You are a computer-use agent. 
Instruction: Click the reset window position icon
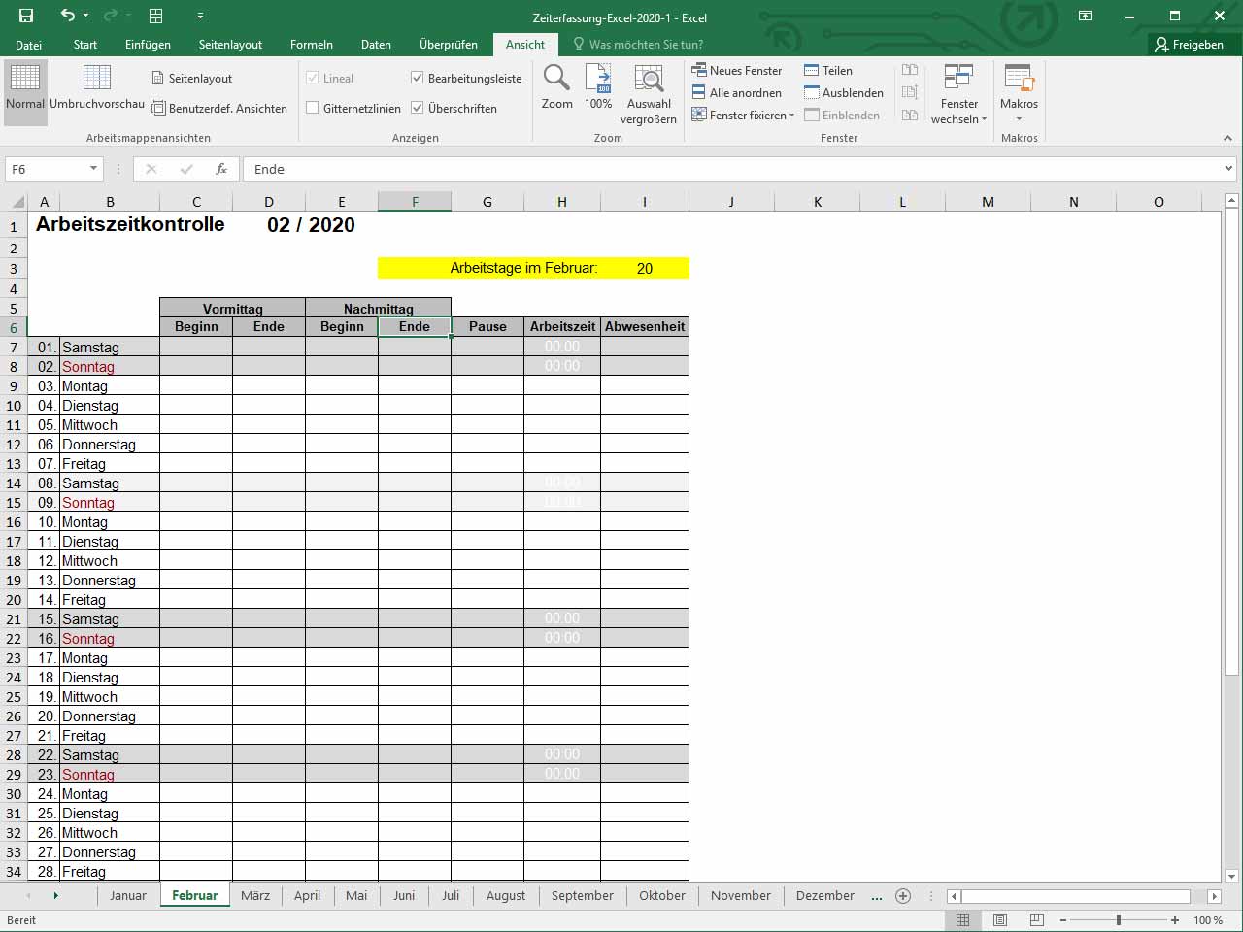[x=910, y=115]
